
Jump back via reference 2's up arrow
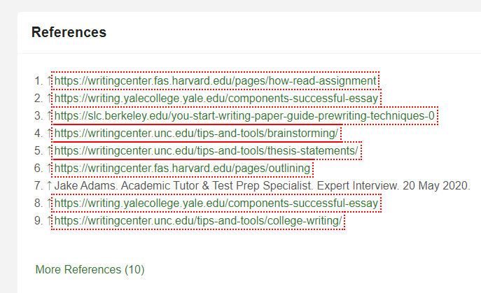coord(49,99)
